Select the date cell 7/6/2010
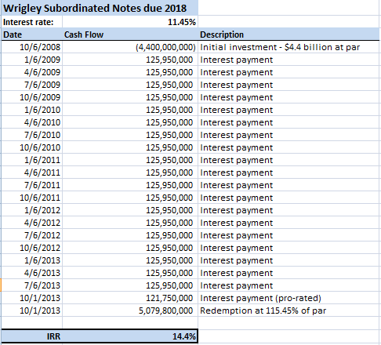Screen dimensions: 381x345 click(x=32, y=135)
